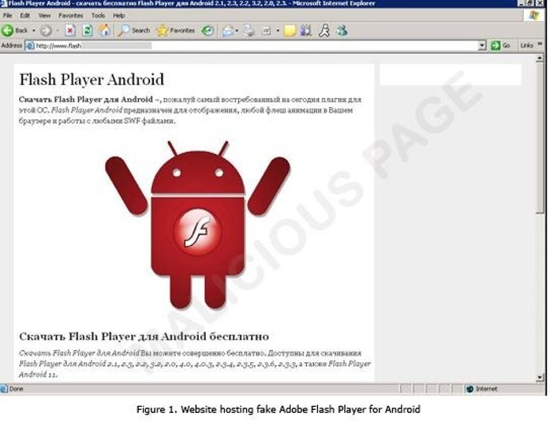
Task: Go to Home page icon
Action: [x=104, y=31]
